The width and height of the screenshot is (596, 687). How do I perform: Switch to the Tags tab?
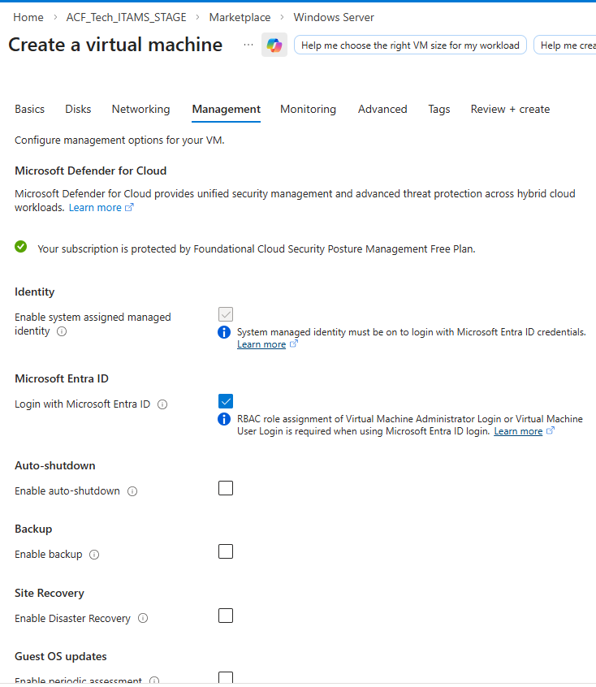(x=439, y=109)
